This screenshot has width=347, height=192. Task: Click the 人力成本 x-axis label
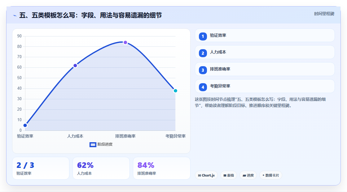tap(75, 136)
